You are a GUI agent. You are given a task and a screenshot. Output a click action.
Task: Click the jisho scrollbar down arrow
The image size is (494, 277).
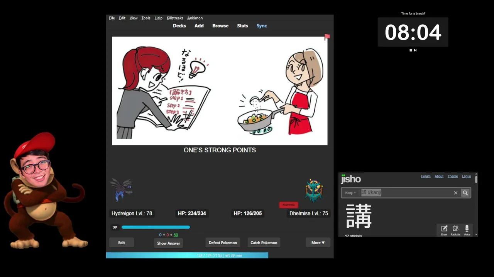click(x=476, y=234)
